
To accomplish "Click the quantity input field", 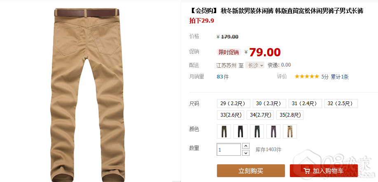I will point(229,149).
